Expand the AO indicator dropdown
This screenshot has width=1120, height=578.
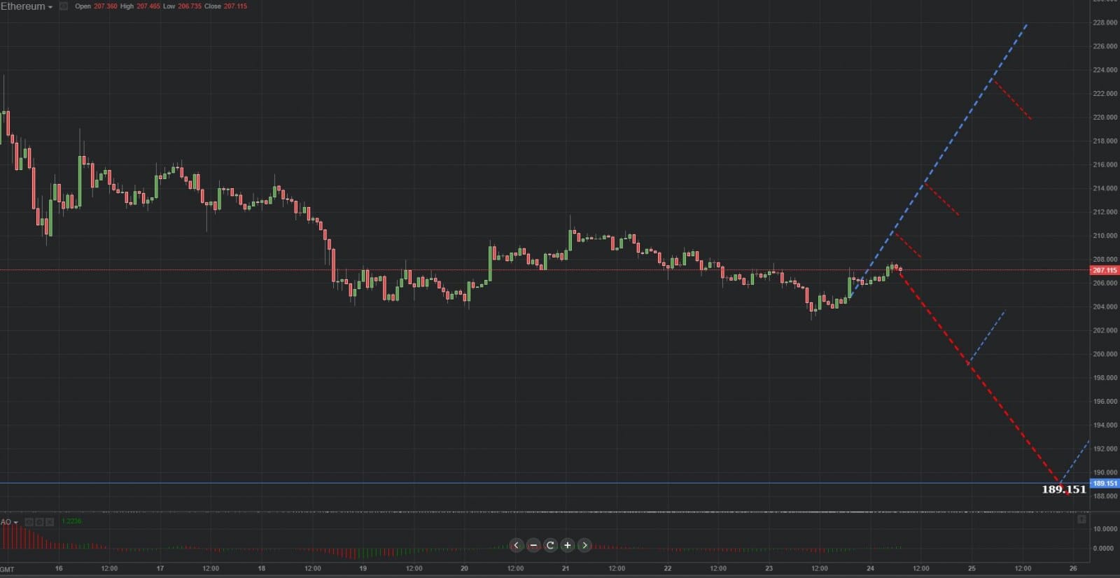coord(10,522)
